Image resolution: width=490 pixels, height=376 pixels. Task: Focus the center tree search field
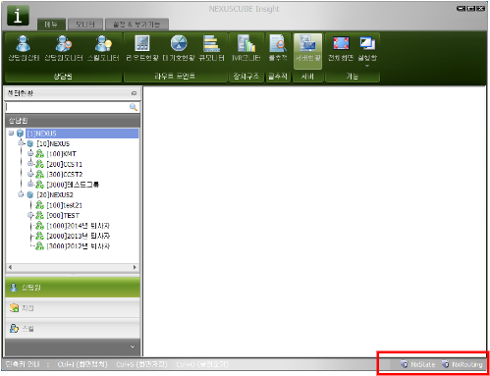[67, 107]
